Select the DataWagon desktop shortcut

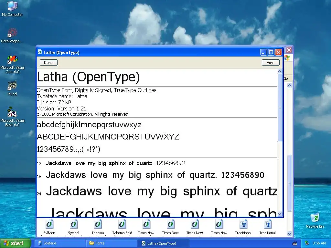tap(12, 36)
